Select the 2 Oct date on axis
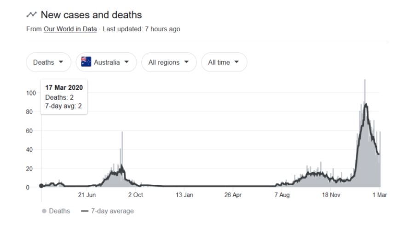 click(136, 195)
